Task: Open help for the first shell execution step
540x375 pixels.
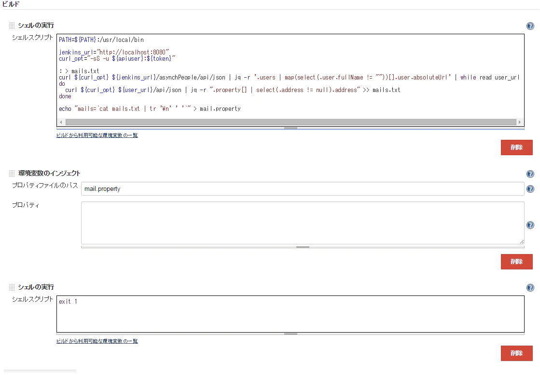Action: [x=530, y=26]
